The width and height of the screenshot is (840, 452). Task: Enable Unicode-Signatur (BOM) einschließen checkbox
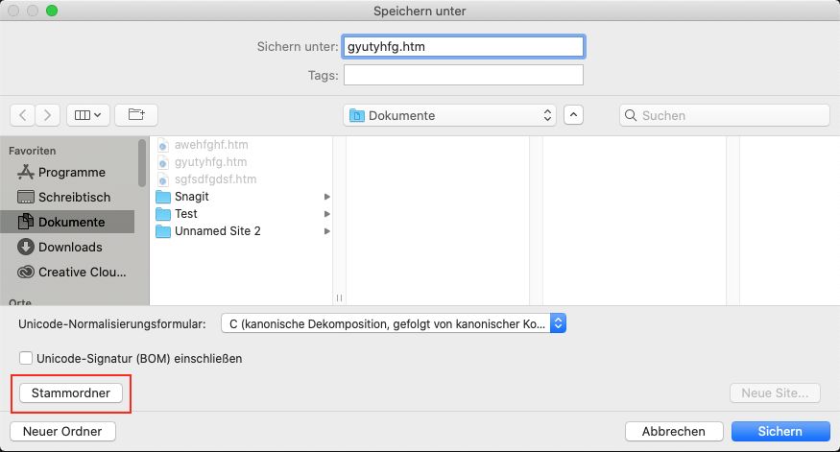point(26,359)
